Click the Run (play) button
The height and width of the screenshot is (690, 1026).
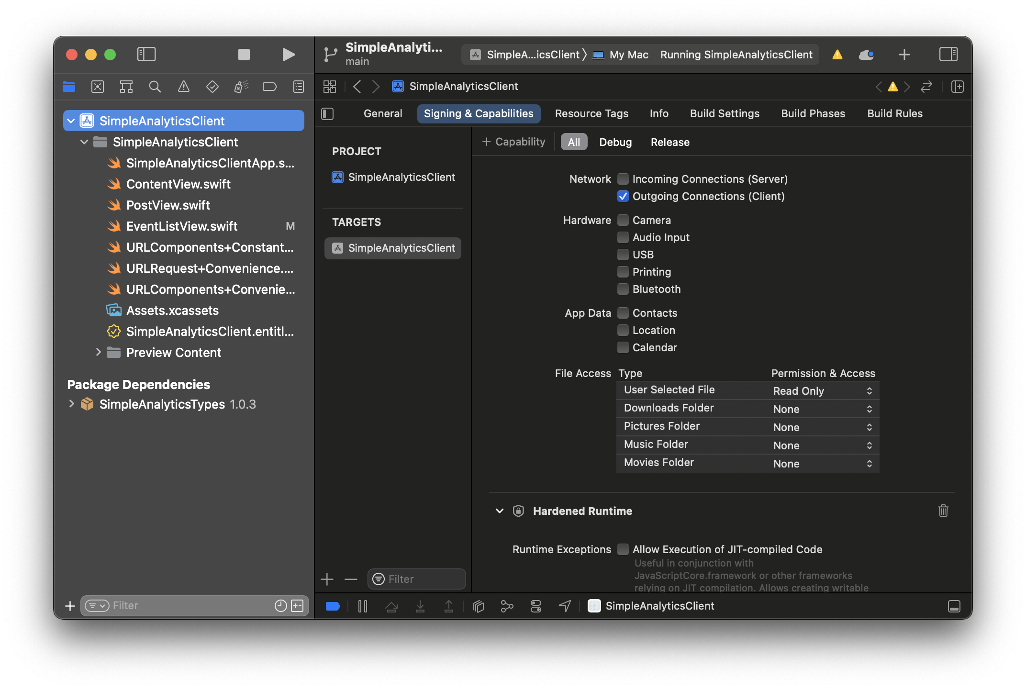(288, 55)
